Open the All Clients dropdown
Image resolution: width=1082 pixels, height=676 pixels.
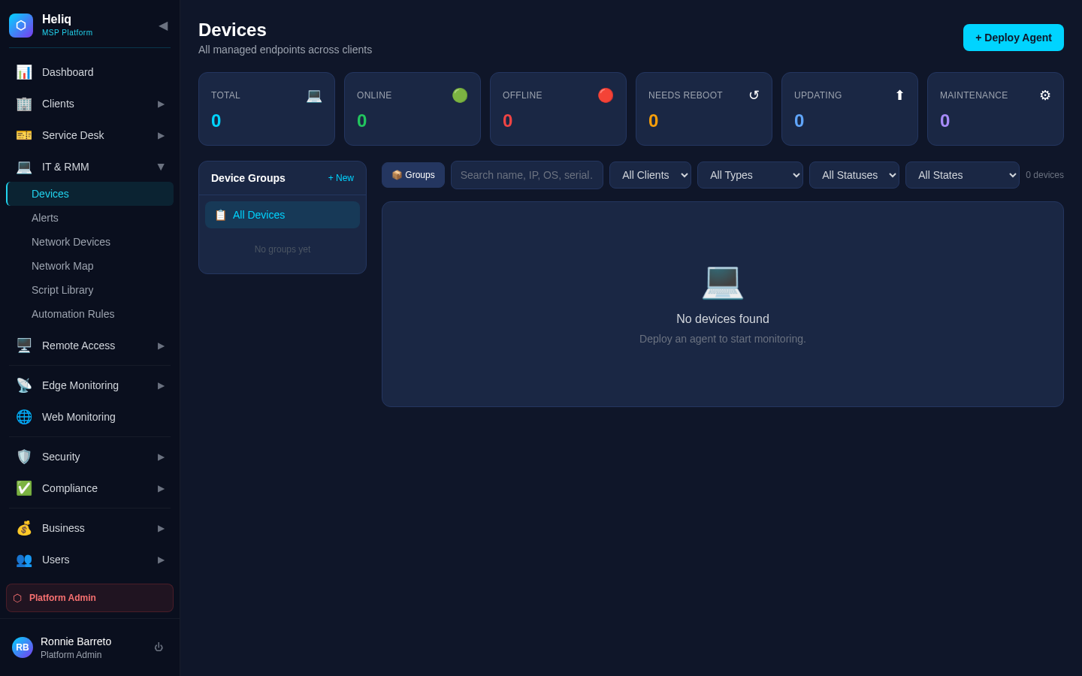click(x=650, y=175)
